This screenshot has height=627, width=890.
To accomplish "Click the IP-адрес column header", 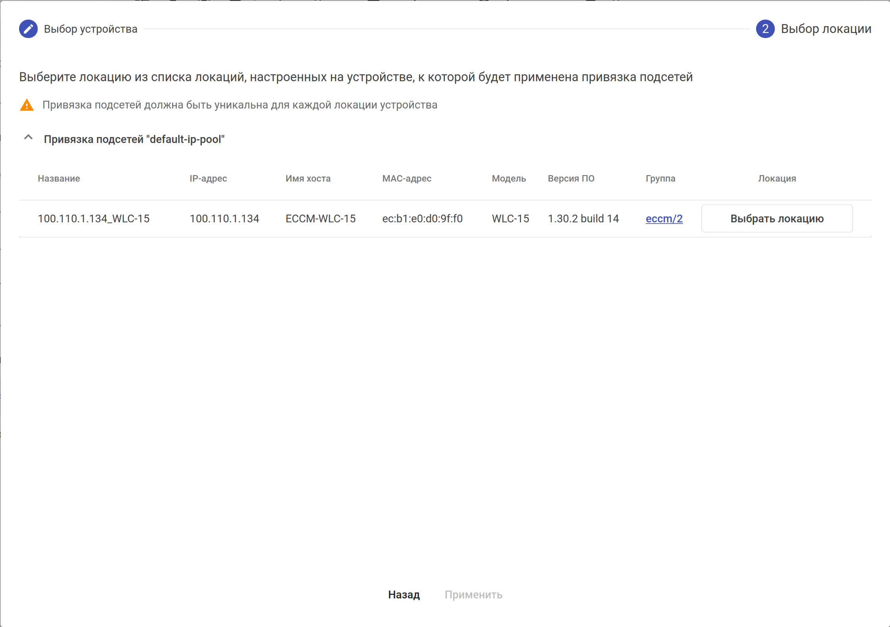I will point(208,178).
